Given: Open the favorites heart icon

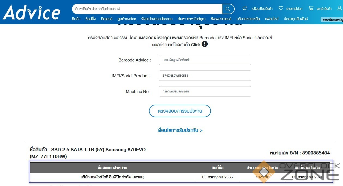Looking at the screenshot, I should [281, 8].
